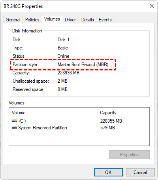Click the greyed Properties button
The height and width of the screenshot is (180, 158).
(x=129, y=155)
